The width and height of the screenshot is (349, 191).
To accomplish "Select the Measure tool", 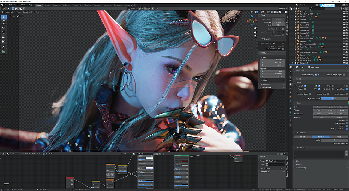I will click(4, 52).
